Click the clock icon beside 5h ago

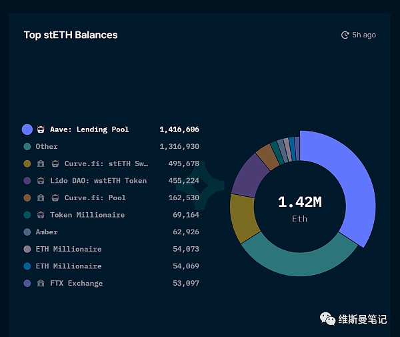tap(345, 35)
